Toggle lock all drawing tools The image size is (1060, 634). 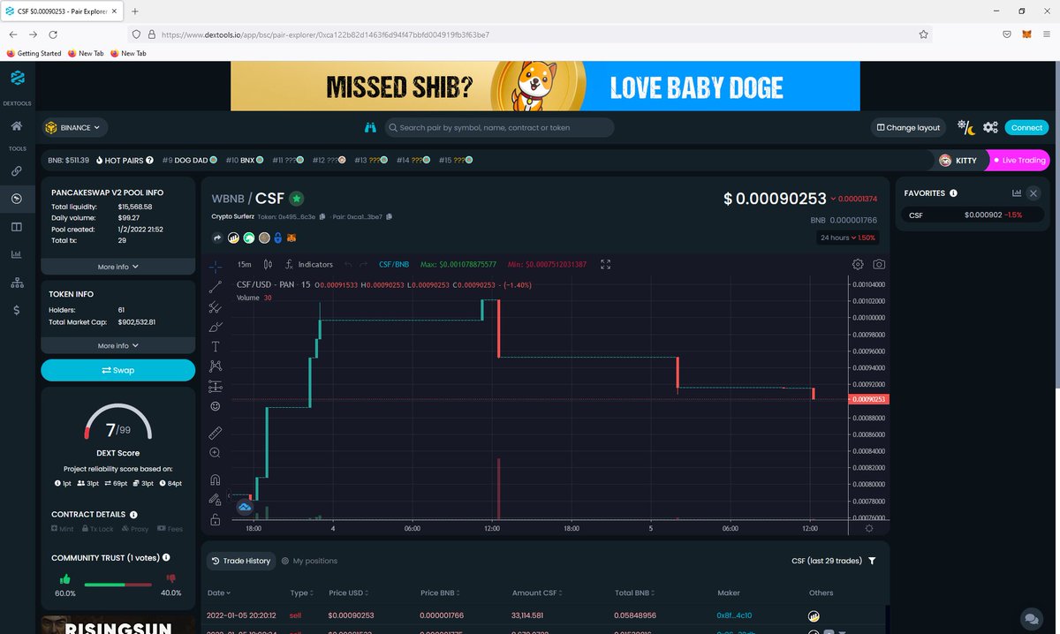[216, 521]
